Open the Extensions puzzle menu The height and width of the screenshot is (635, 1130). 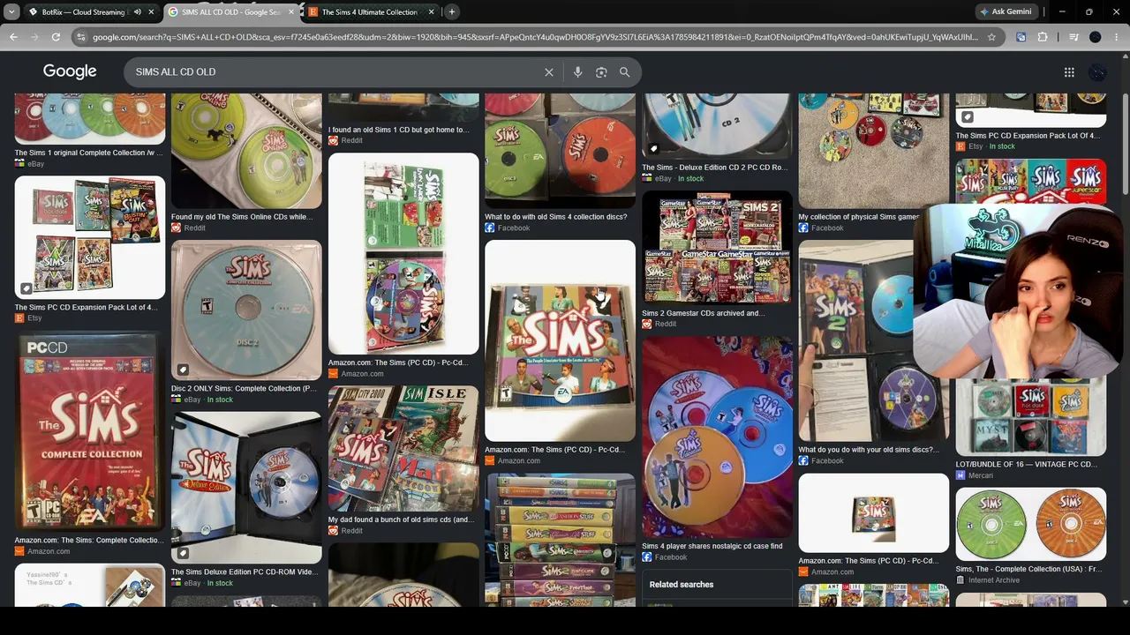pos(1043,37)
